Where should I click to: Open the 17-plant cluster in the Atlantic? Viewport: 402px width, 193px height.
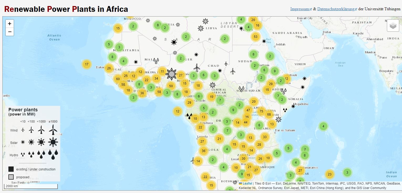(x=86, y=64)
